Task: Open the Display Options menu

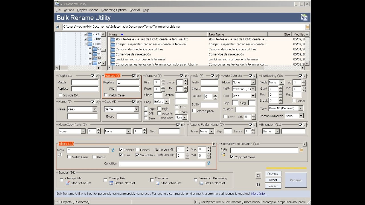Action: 88,10
